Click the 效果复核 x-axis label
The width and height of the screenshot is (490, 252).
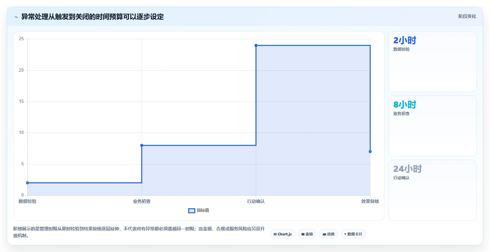tap(370, 201)
